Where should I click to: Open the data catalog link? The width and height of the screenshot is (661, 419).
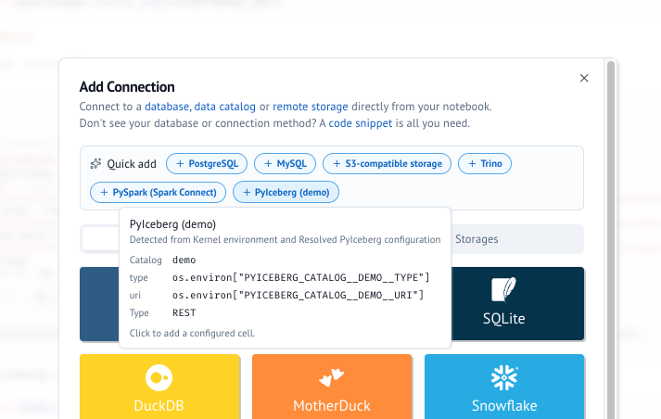click(x=224, y=107)
